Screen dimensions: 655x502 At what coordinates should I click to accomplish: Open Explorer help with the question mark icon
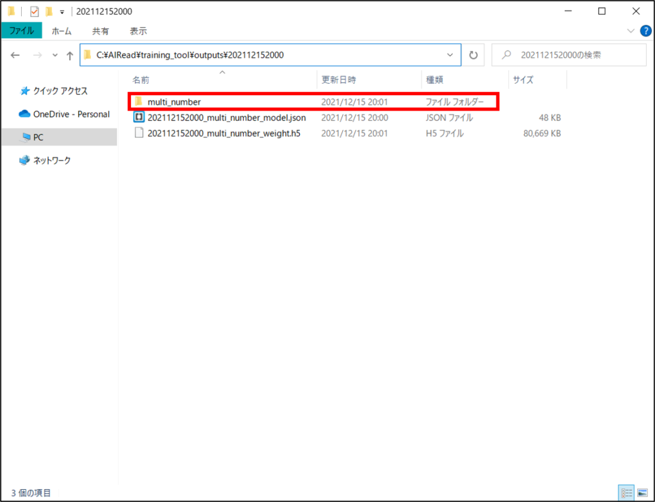(x=646, y=31)
